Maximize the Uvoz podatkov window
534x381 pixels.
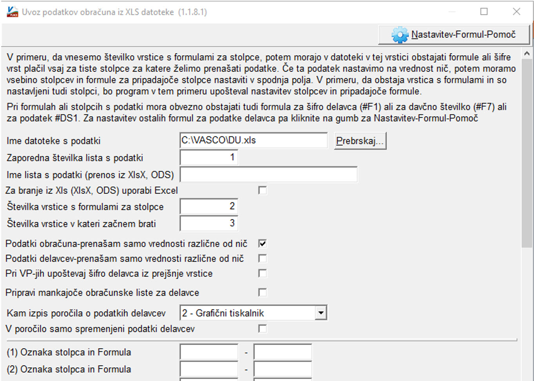[x=484, y=12]
